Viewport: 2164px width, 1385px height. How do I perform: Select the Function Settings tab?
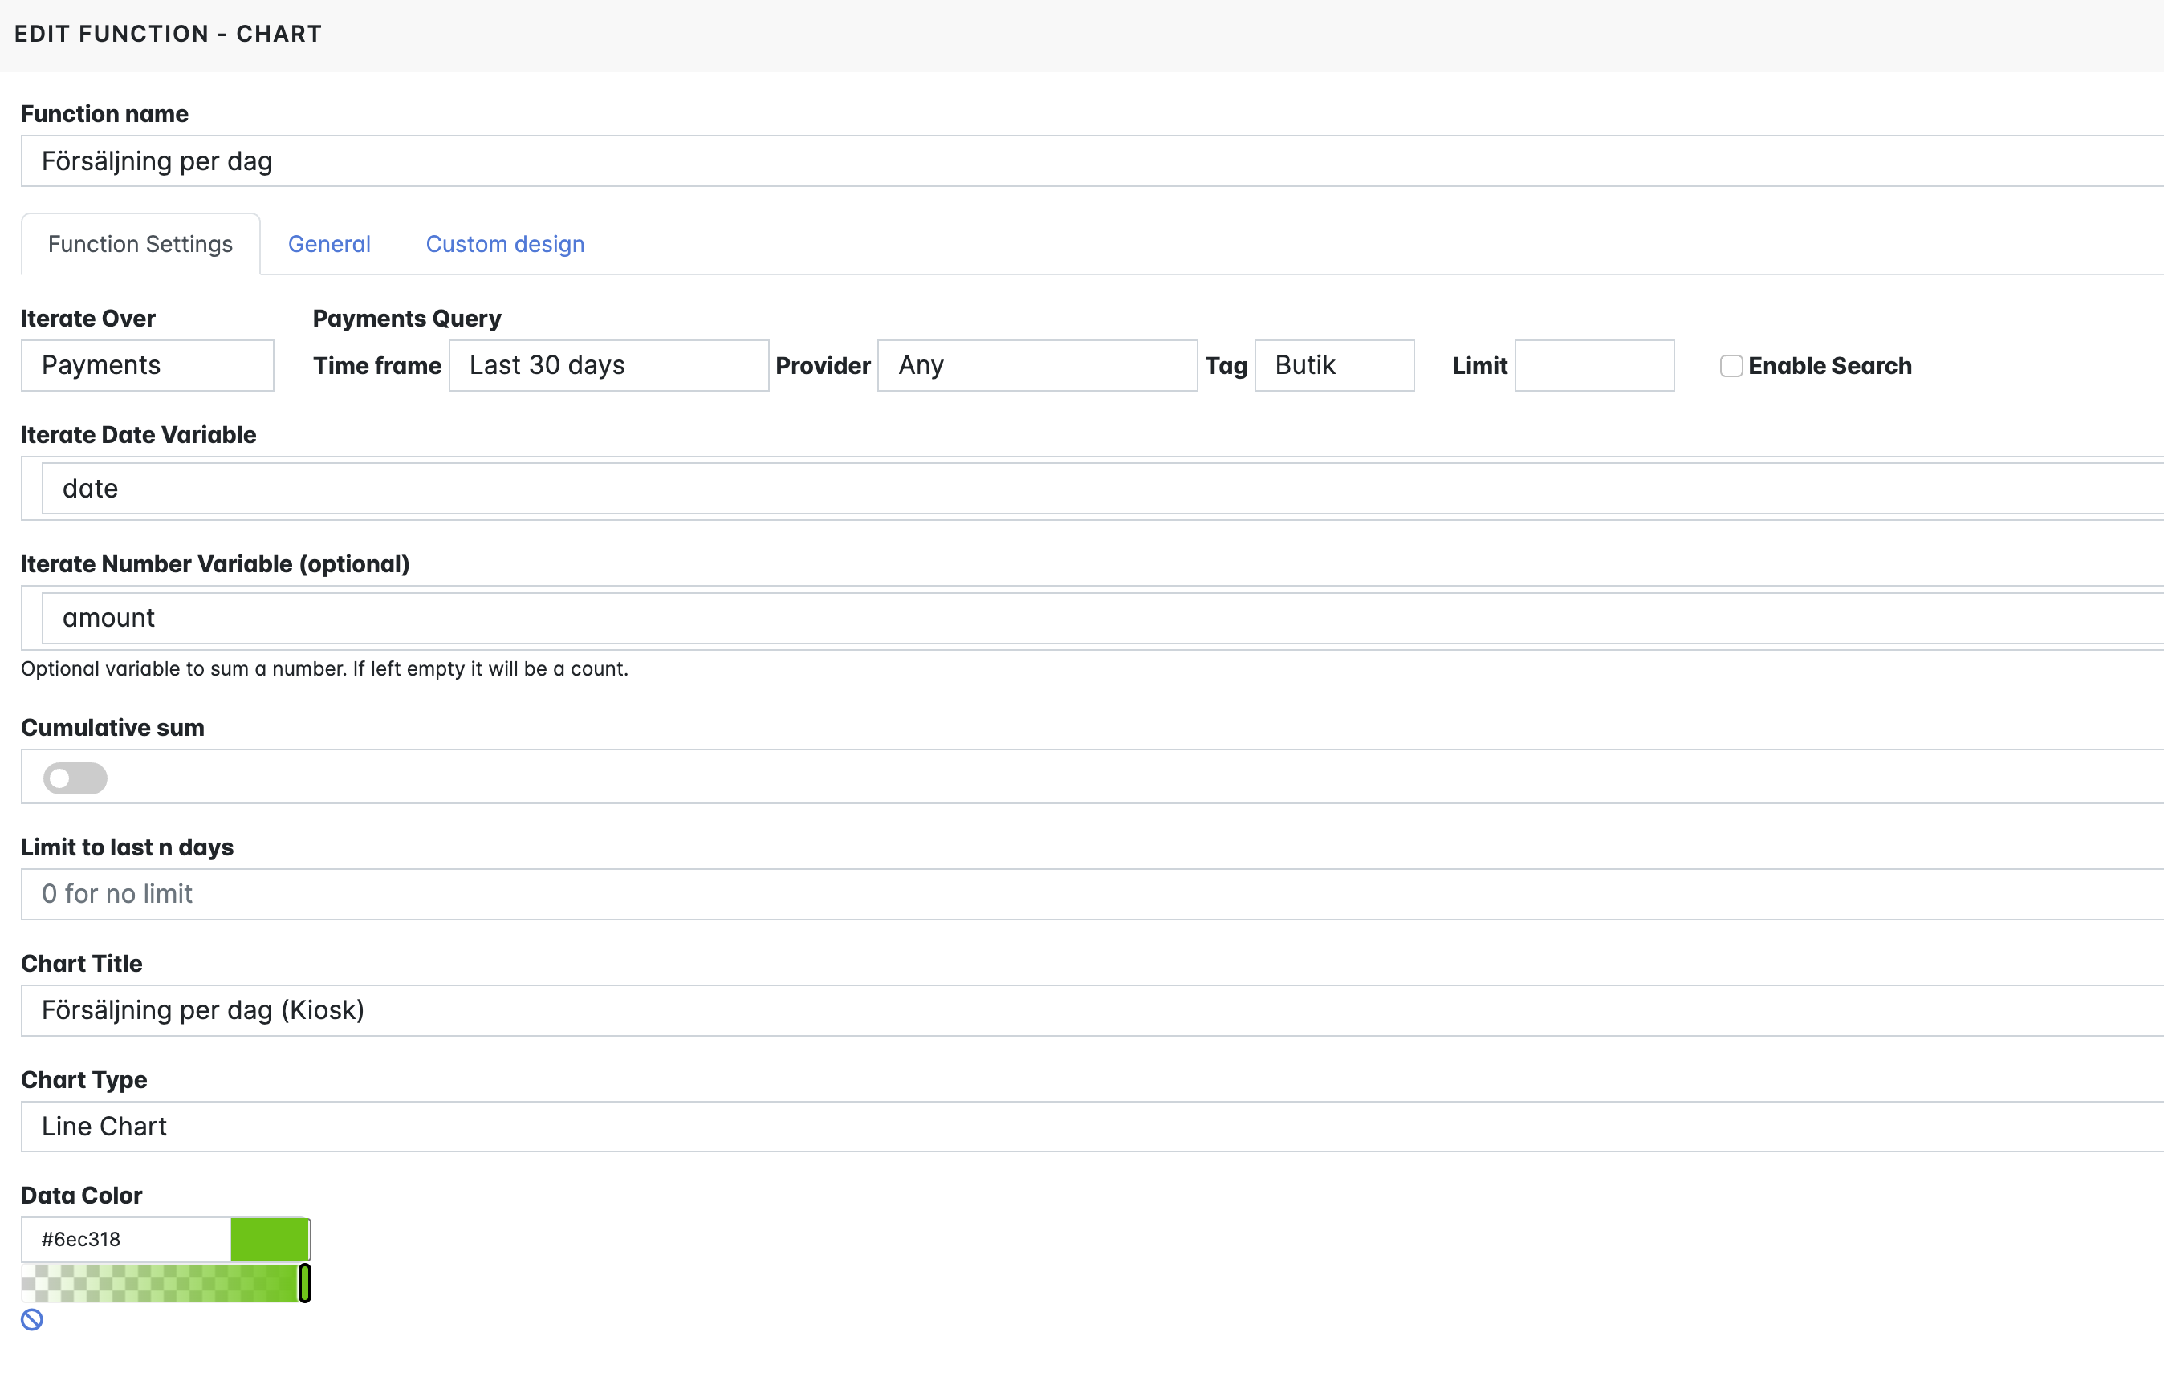coord(140,244)
